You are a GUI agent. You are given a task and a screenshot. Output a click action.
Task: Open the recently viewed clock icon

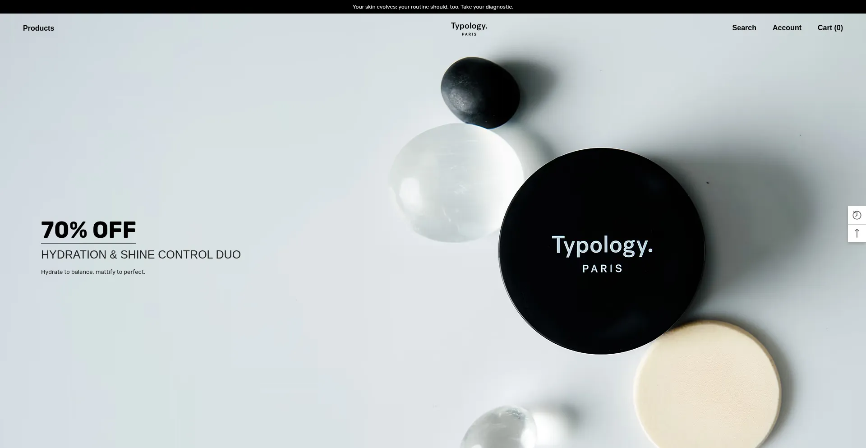click(x=857, y=215)
